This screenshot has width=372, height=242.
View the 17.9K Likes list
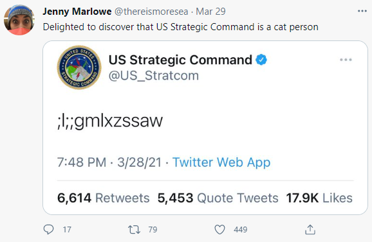pyautogui.click(x=319, y=198)
